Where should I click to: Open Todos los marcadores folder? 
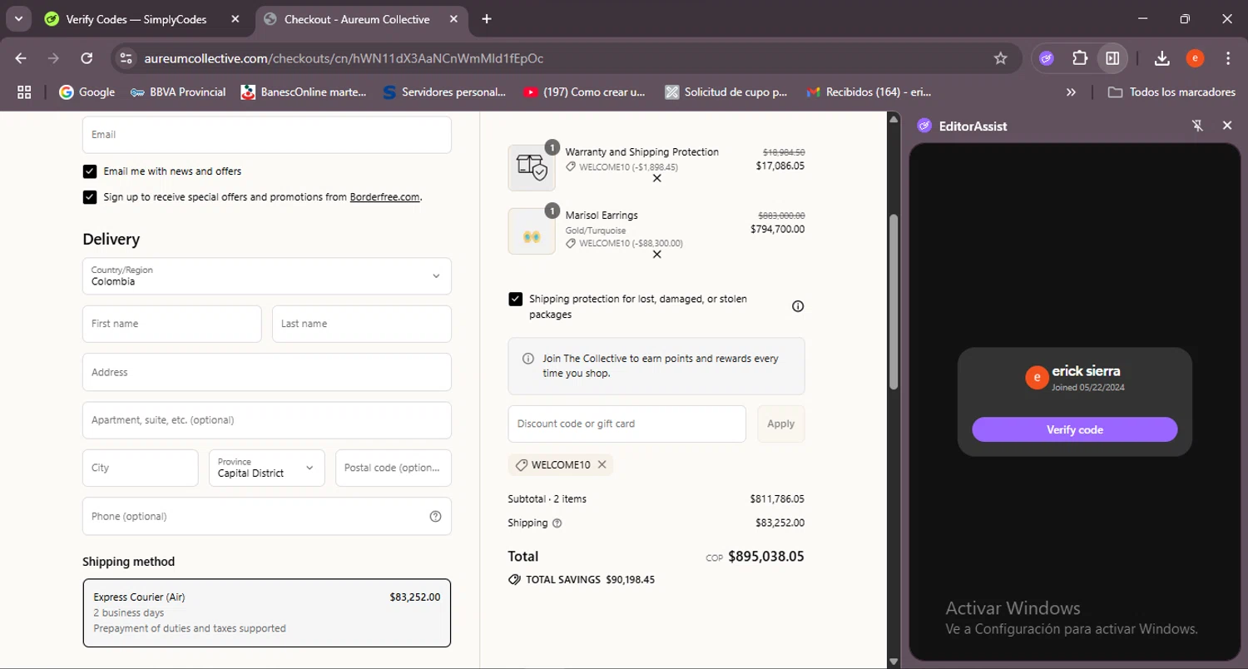tap(1171, 92)
